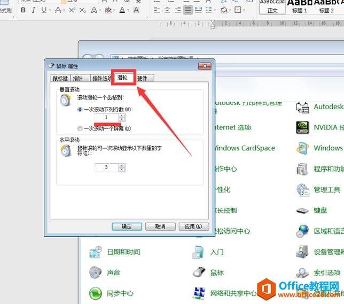Open 程序和功能 in Control Panel
344x304 pixels.
[329, 169]
